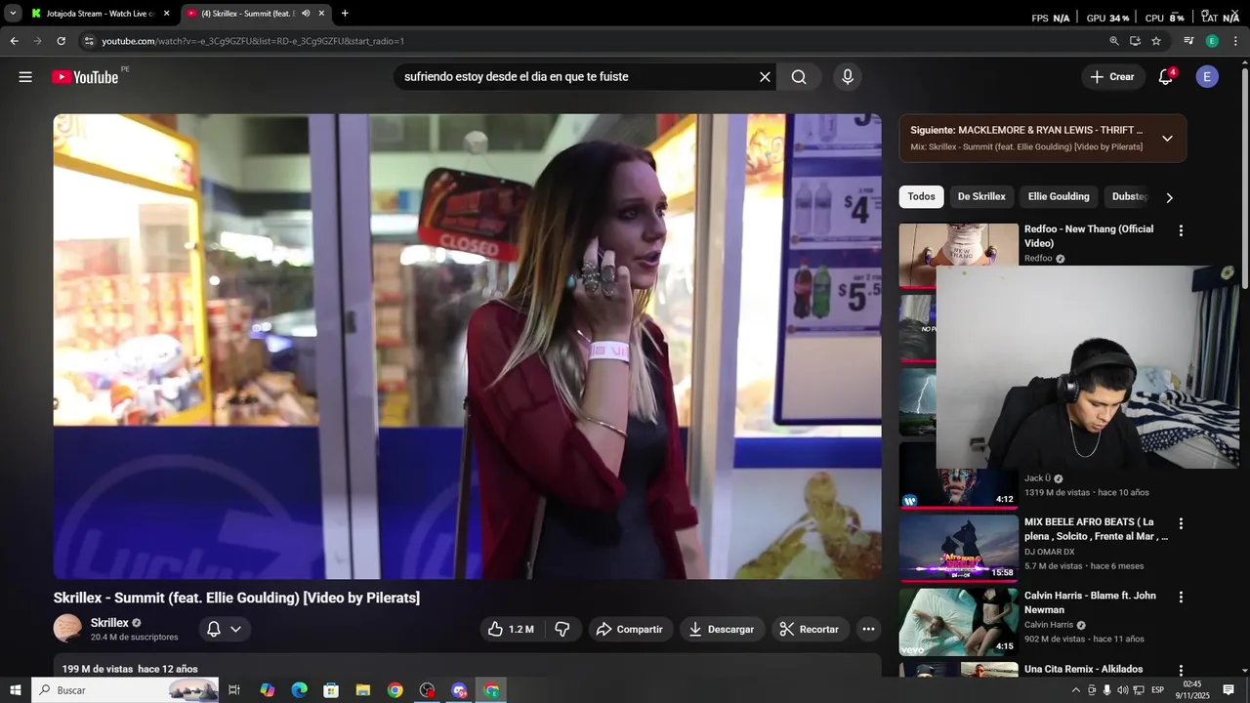Screen dimensions: 1250x703
Task: Open options for MIX BEELE AFRO BEATS video
Action: pos(1181,523)
